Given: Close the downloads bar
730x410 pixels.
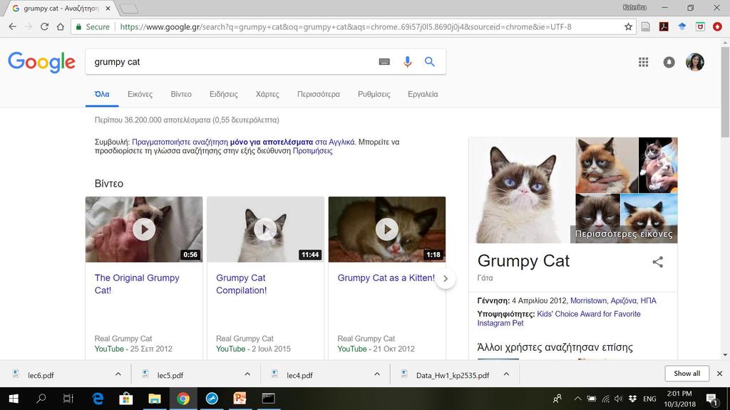Looking at the screenshot, I should [x=719, y=373].
